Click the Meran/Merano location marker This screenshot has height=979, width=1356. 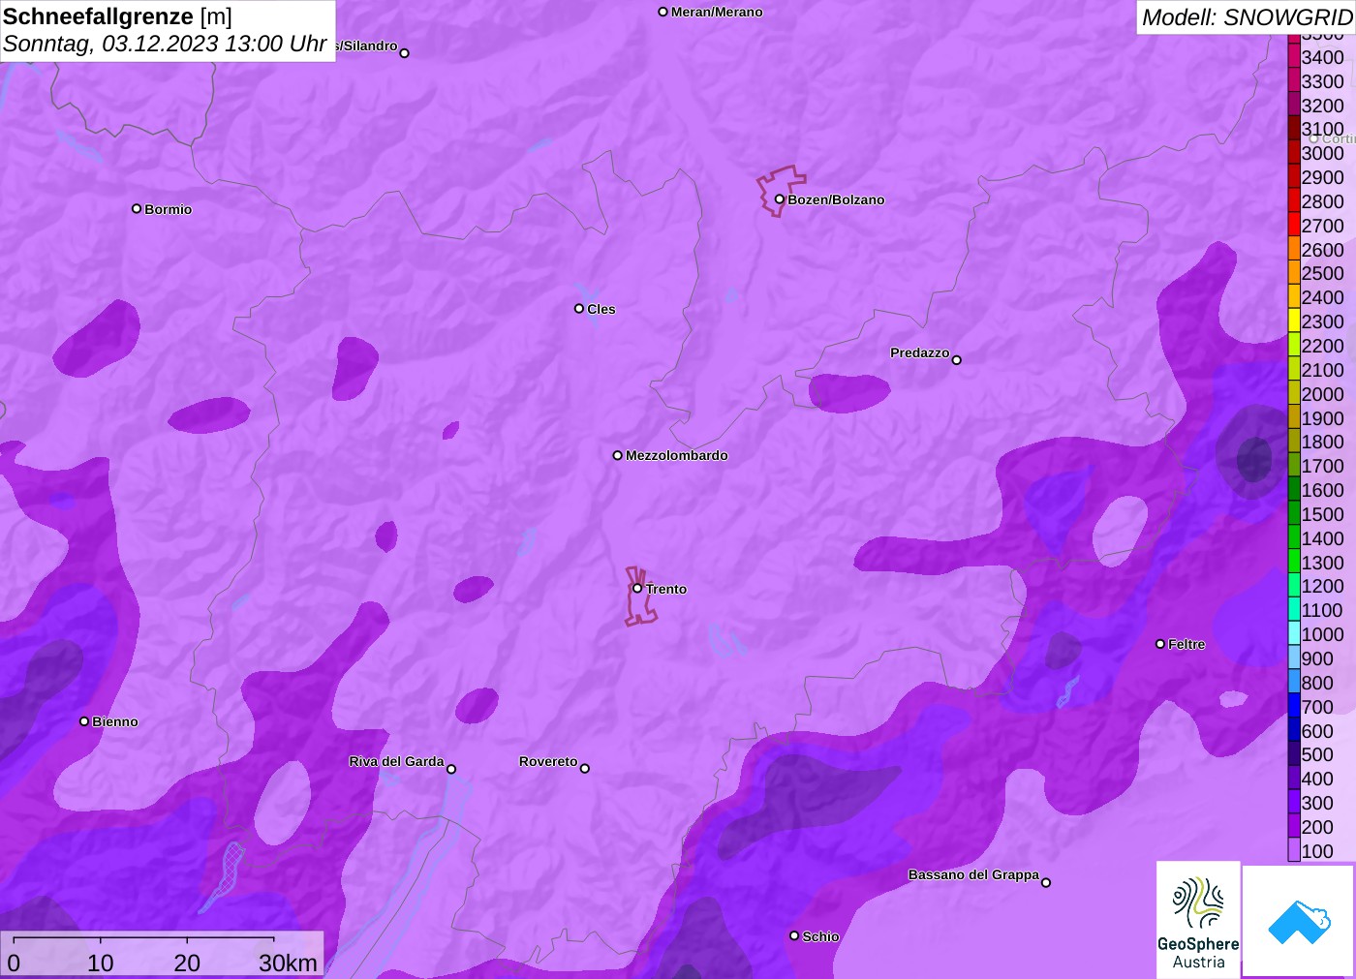tap(663, 12)
